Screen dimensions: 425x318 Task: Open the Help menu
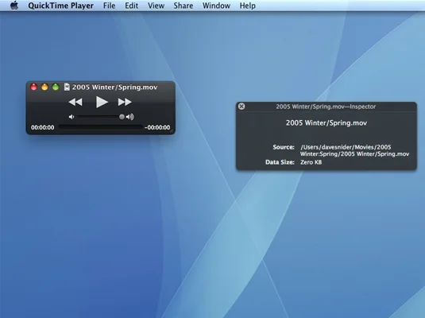tap(248, 6)
